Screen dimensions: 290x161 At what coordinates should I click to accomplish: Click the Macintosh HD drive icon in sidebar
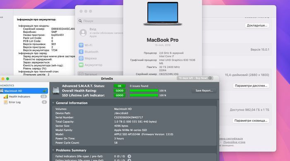[x=2, y=91]
